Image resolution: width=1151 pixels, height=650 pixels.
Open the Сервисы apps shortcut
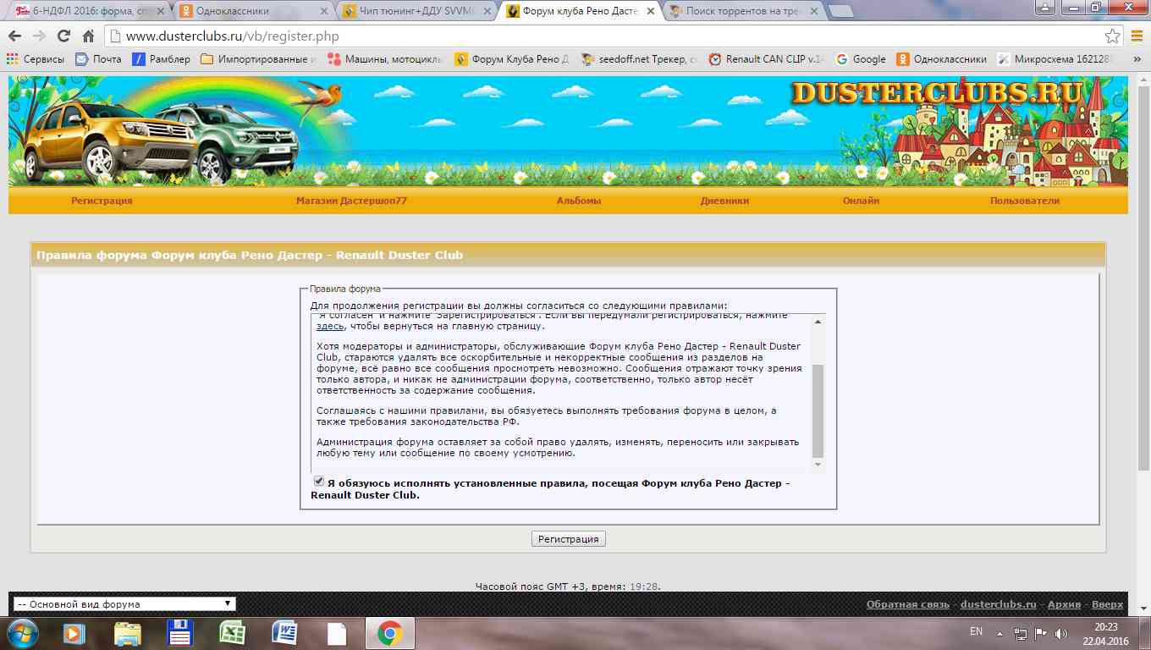[x=36, y=59]
